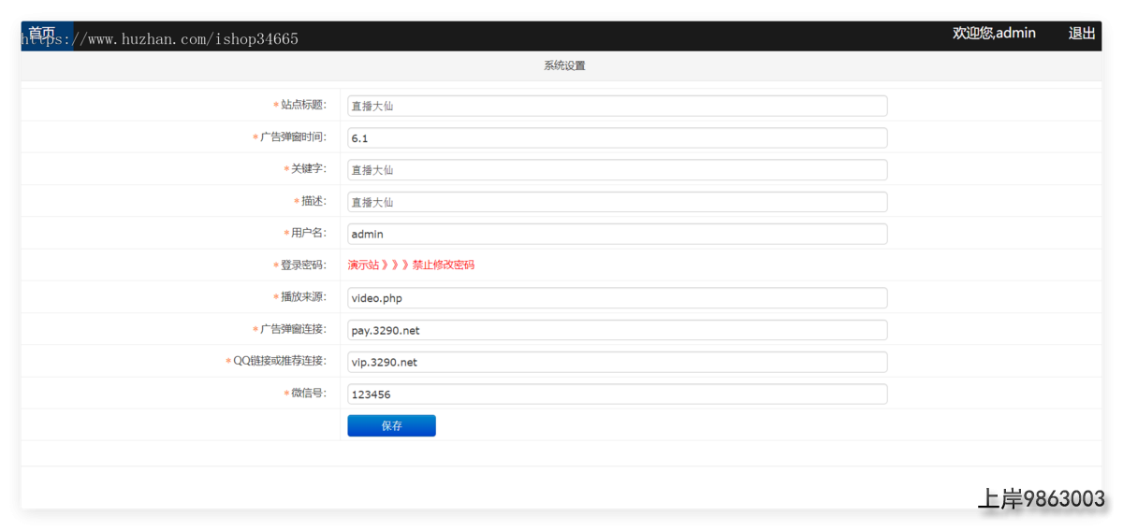This screenshot has width=1123, height=530.
Task: Click the red 演示站 禁止修改密码 notice
Action: pos(411,265)
